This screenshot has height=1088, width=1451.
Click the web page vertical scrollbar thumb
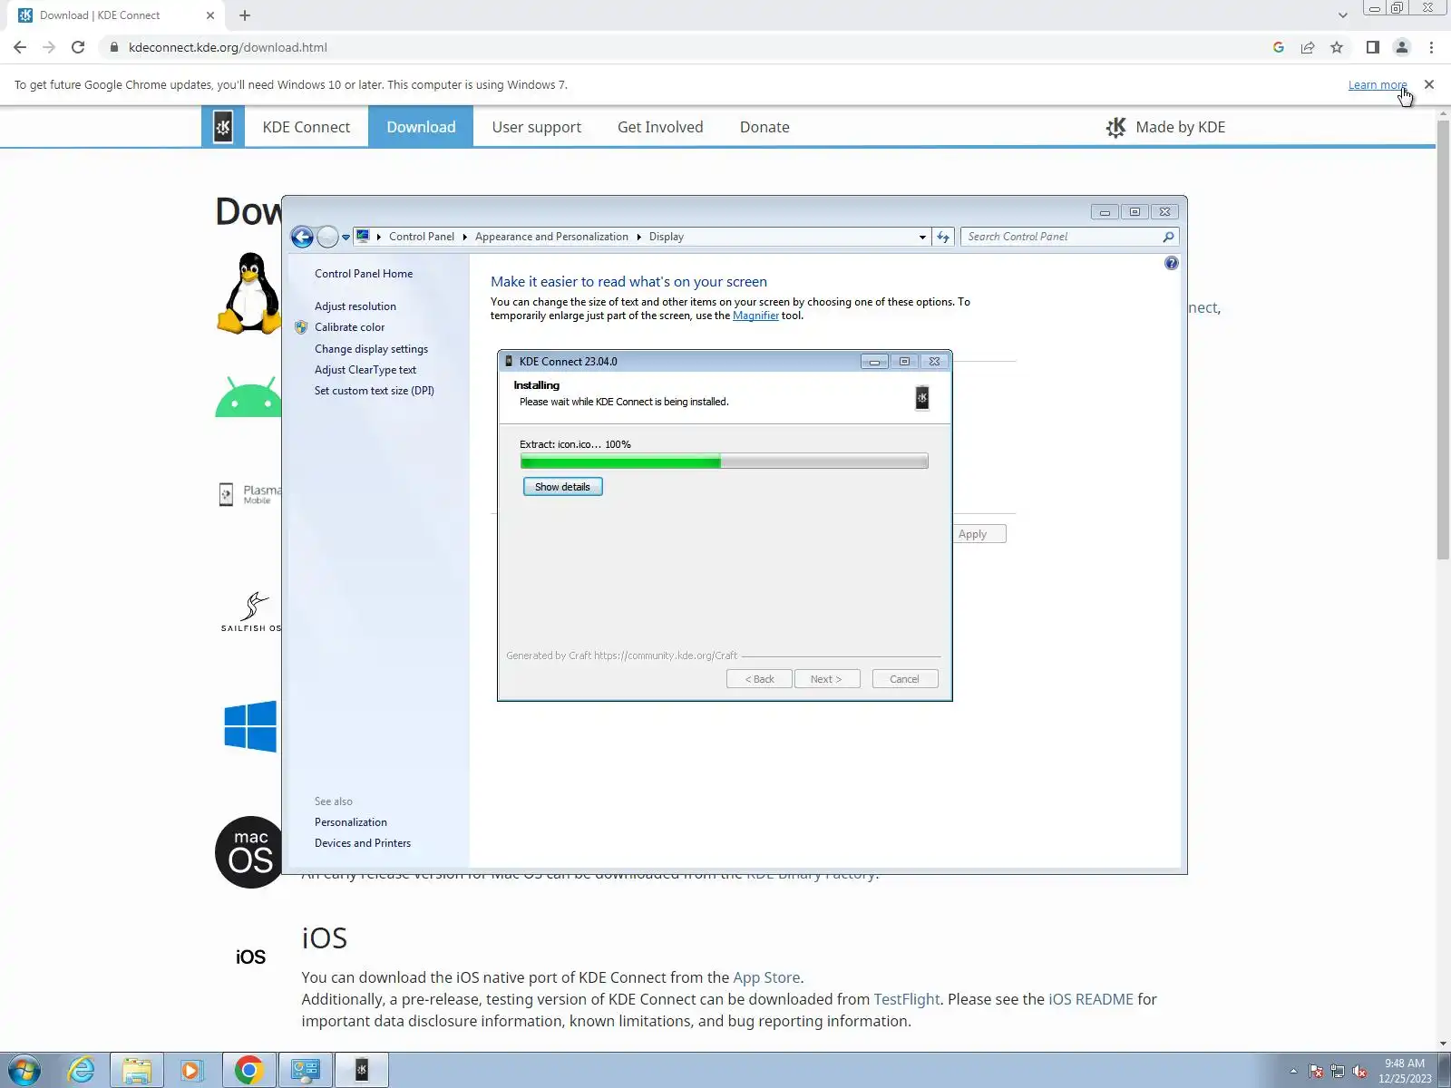pos(1443,340)
